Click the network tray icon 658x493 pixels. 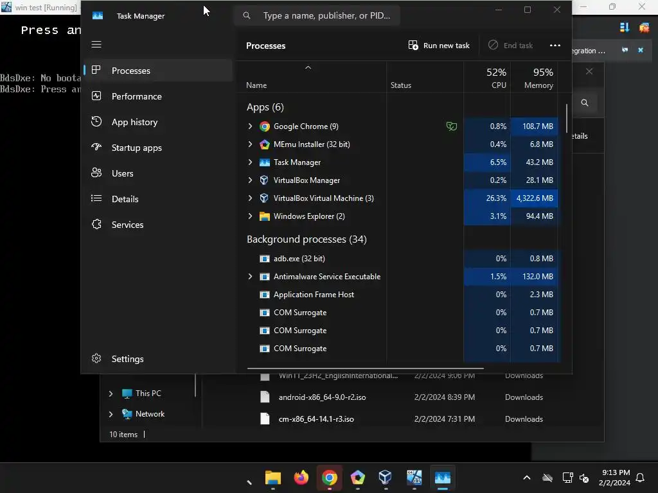(567, 478)
